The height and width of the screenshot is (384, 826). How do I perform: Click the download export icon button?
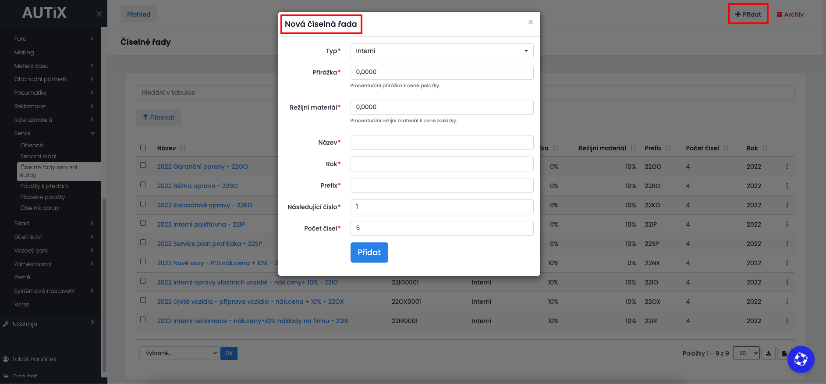[x=769, y=353]
